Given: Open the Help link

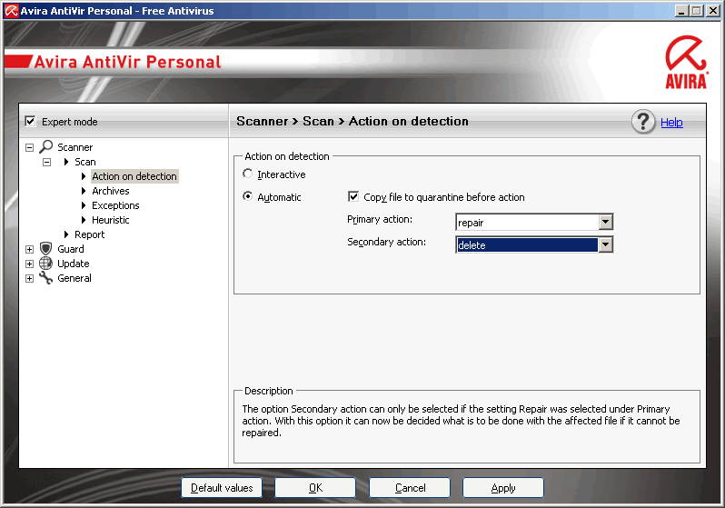Looking at the screenshot, I should click(x=671, y=123).
